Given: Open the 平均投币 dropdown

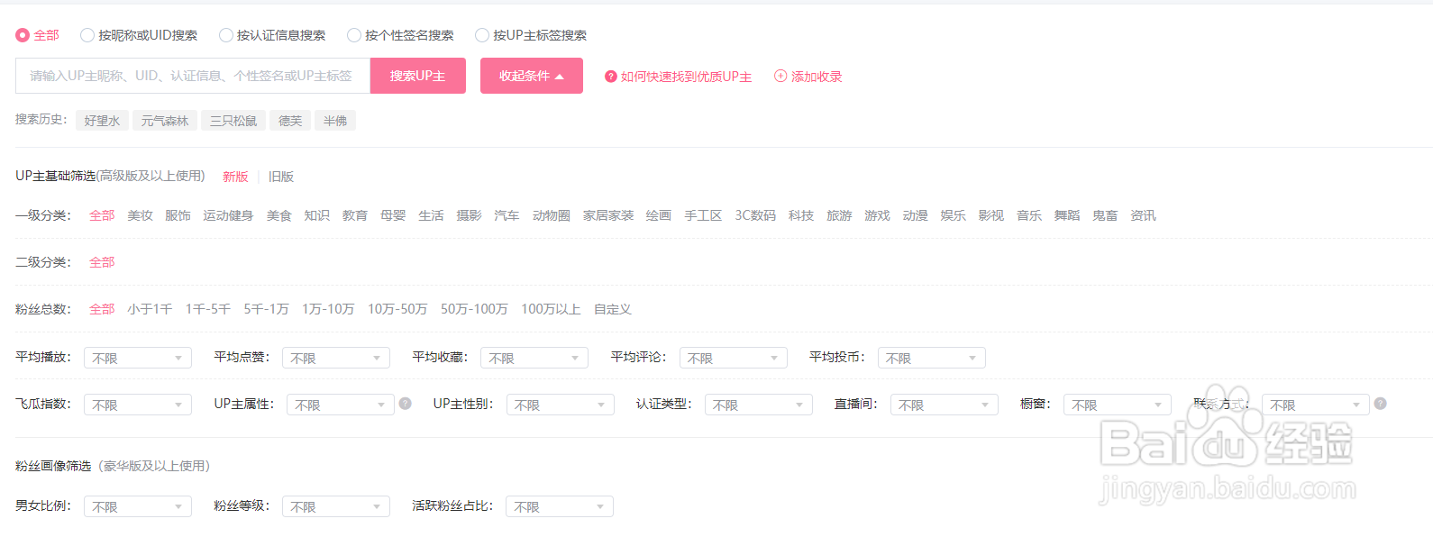Looking at the screenshot, I should click(x=932, y=358).
